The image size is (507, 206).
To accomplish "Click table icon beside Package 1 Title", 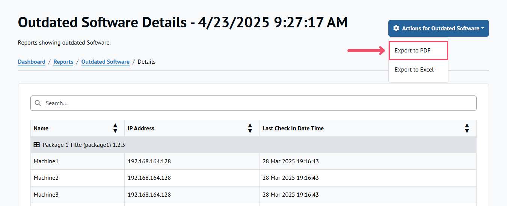I will 37,145.
